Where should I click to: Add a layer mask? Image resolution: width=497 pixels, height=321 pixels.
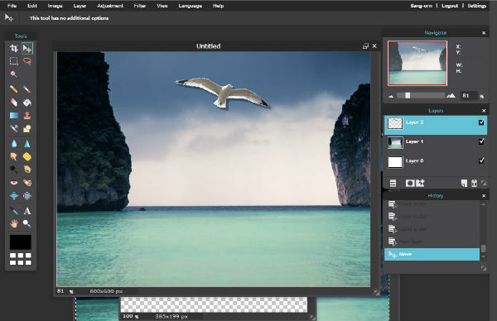click(410, 183)
